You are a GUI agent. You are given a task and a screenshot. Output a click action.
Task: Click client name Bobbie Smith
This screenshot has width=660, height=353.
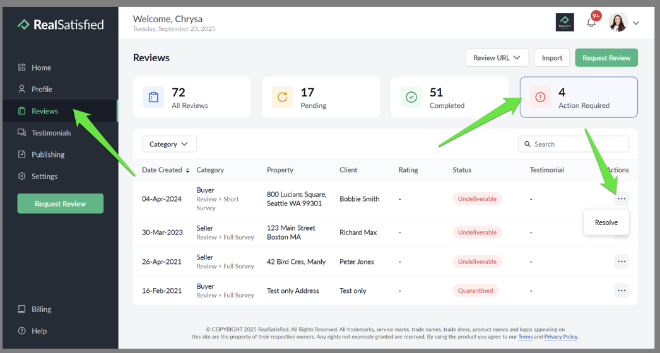point(360,199)
